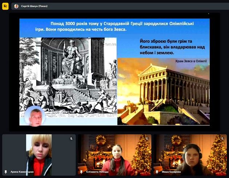Click the name label 'Єлізавета Лобода'

[97, 171]
